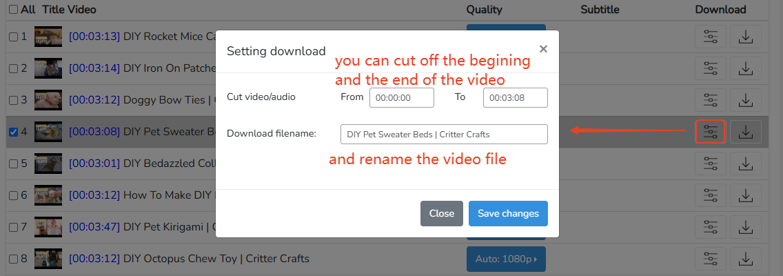Toggle the All select checkbox
This screenshot has width=783, height=276.
point(14,10)
